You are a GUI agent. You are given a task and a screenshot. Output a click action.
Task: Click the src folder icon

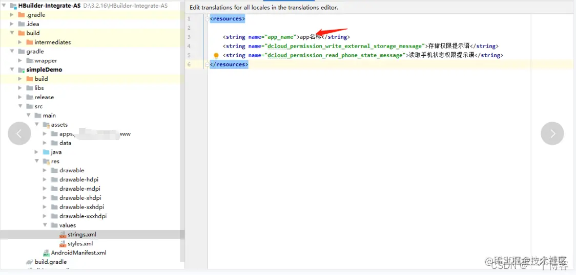pos(29,106)
